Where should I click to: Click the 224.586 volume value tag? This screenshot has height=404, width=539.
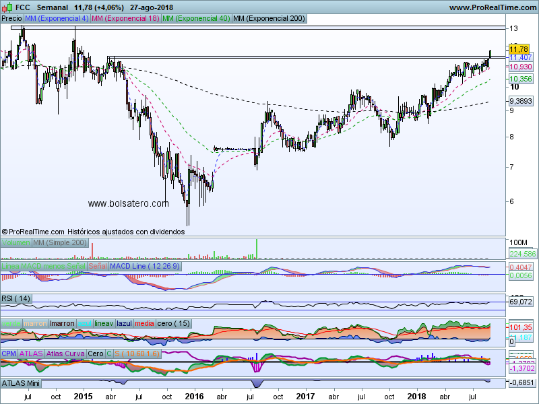pos(523,254)
